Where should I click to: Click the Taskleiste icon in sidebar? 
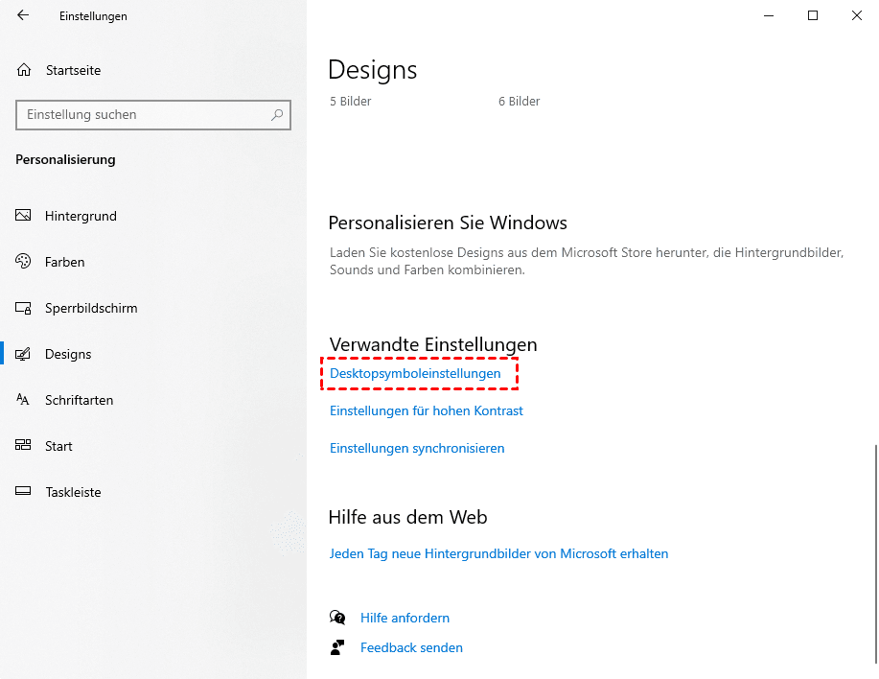pos(24,492)
